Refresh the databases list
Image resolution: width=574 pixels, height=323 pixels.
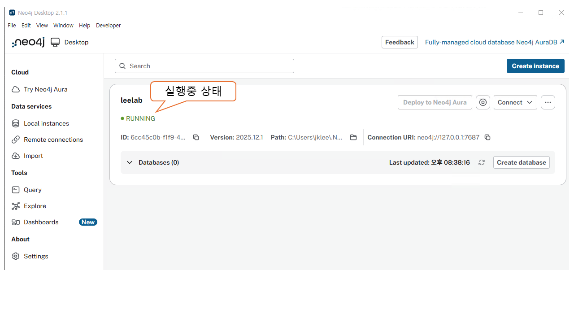pos(482,162)
